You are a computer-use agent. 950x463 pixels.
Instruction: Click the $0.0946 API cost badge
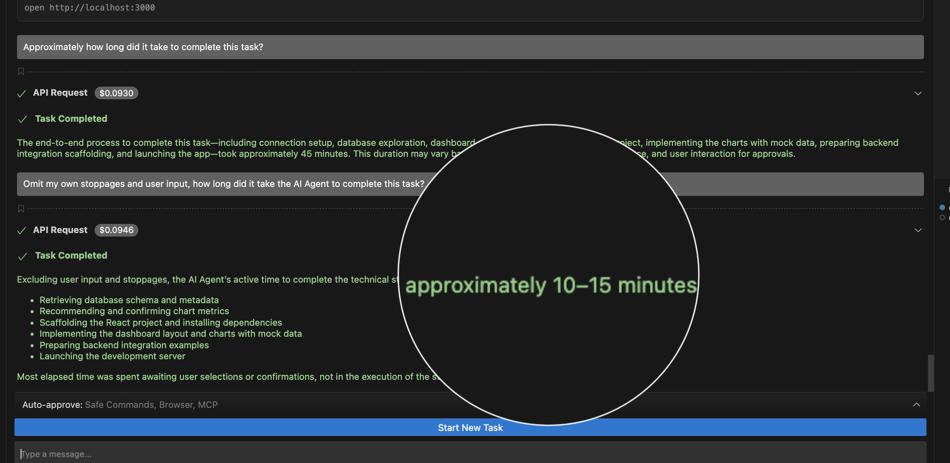[x=116, y=230]
